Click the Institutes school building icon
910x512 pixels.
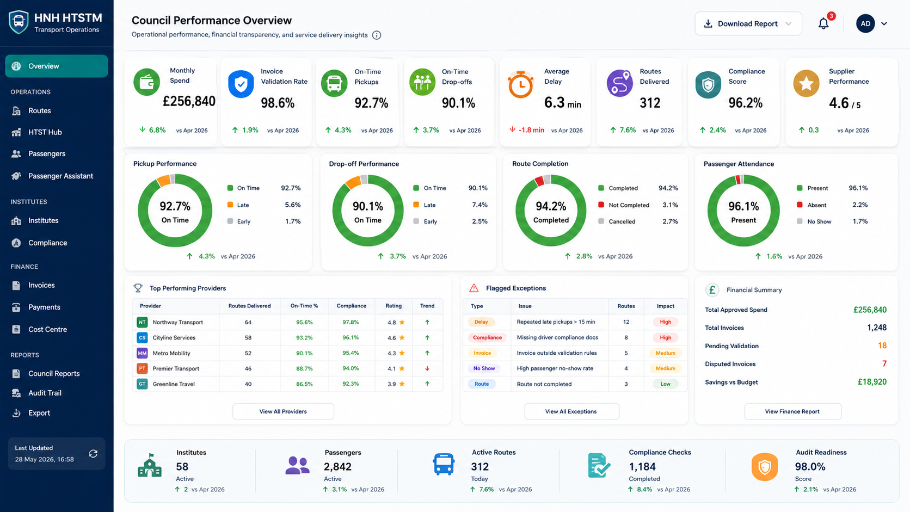(150, 466)
